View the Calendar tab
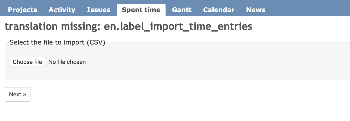Screen dimensions: 350x121 pos(219,10)
